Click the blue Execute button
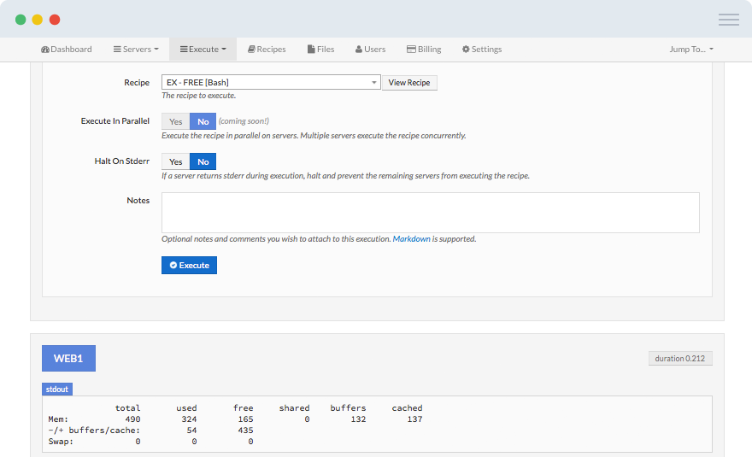 (x=189, y=265)
